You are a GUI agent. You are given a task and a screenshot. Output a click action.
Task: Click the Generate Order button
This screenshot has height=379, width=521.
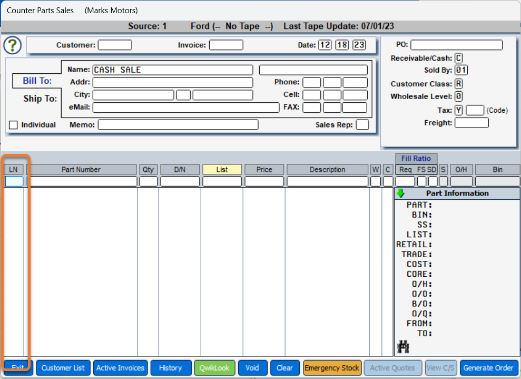tap(488, 368)
